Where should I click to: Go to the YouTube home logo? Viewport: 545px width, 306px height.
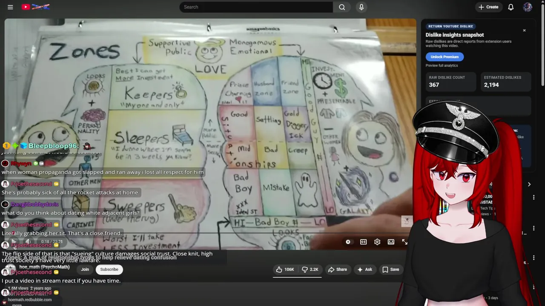[36, 7]
